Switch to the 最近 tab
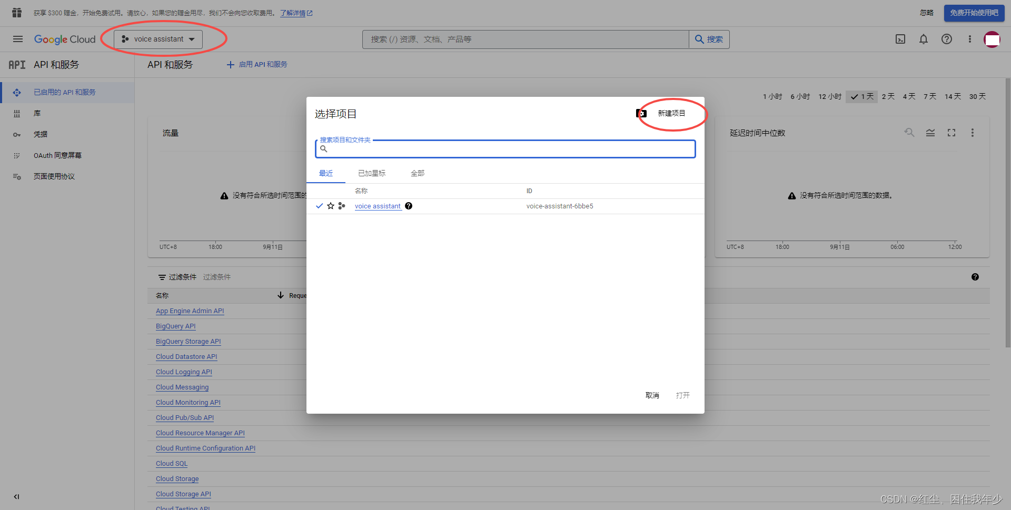This screenshot has height=510, width=1011. coord(326,173)
